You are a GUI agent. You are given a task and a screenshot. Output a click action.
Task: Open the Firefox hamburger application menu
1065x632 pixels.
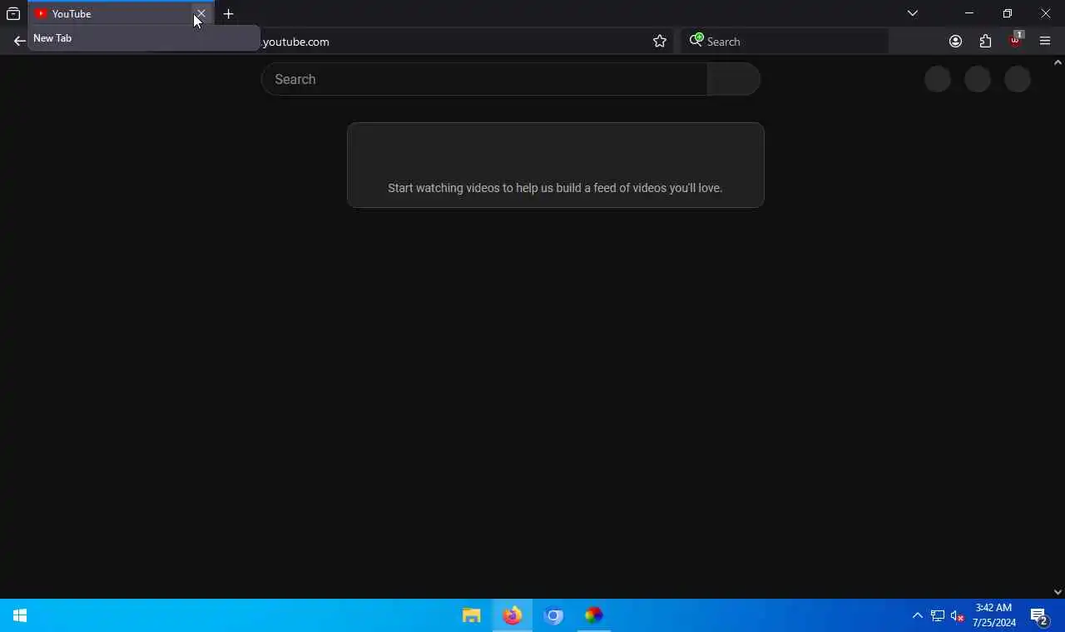click(1045, 41)
